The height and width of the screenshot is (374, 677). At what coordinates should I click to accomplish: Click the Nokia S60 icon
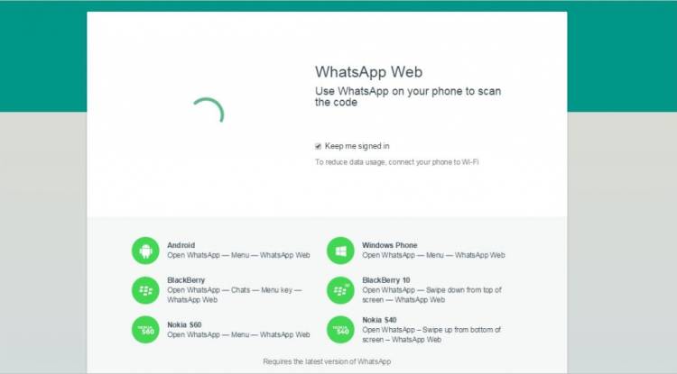[x=145, y=330]
